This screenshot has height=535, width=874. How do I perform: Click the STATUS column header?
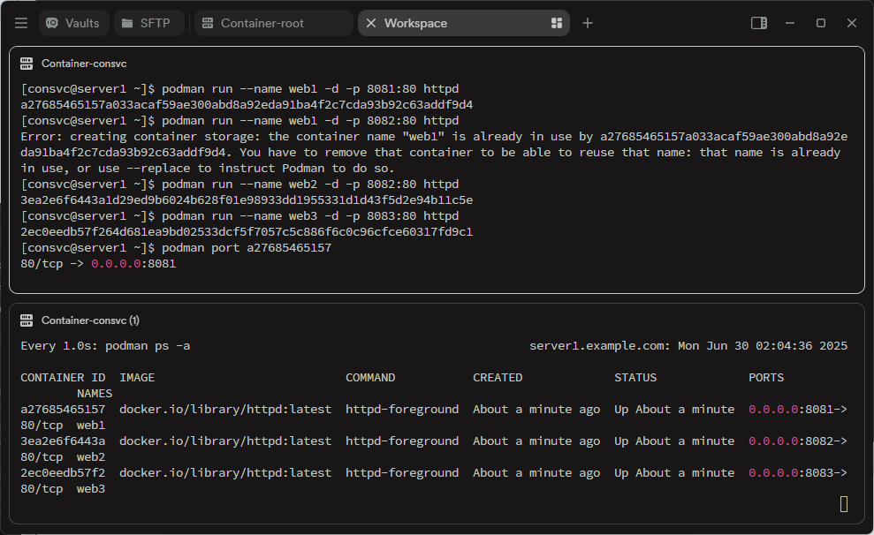(635, 378)
